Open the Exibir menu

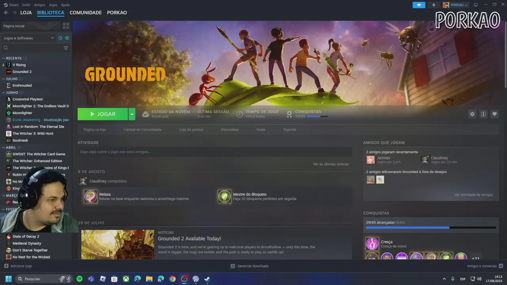pos(26,5)
